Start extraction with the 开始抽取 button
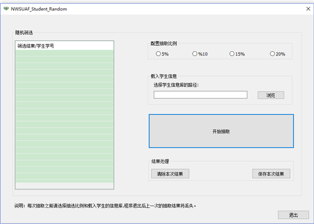Image resolution: width=314 pixels, height=224 pixels. click(221, 131)
